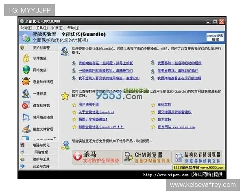Click the PayPal 捐赠 donate badge
Screen dimensions: 244x195
[215, 37]
